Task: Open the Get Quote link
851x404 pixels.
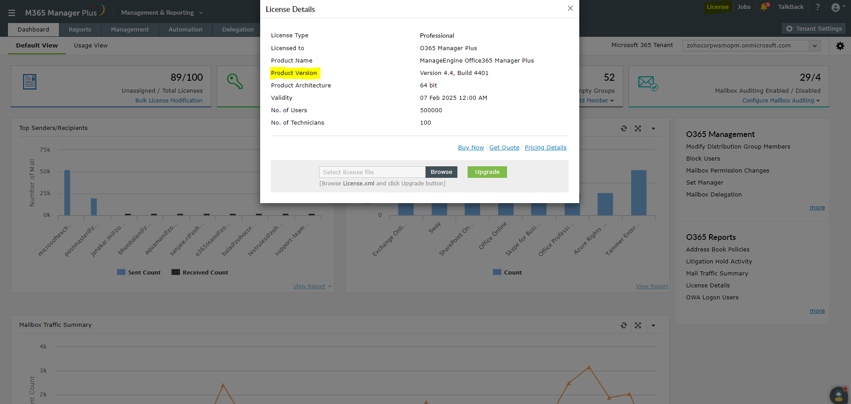Action: click(504, 148)
